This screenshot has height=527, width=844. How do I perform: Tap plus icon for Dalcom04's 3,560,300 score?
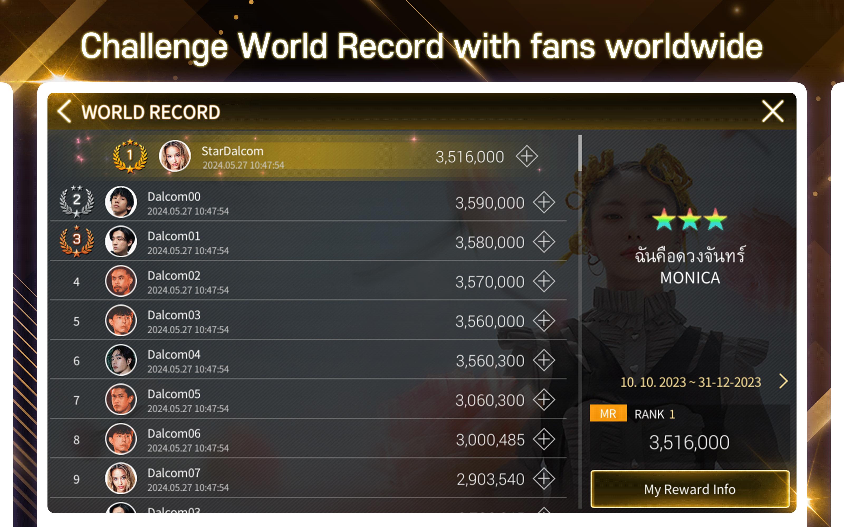(544, 360)
